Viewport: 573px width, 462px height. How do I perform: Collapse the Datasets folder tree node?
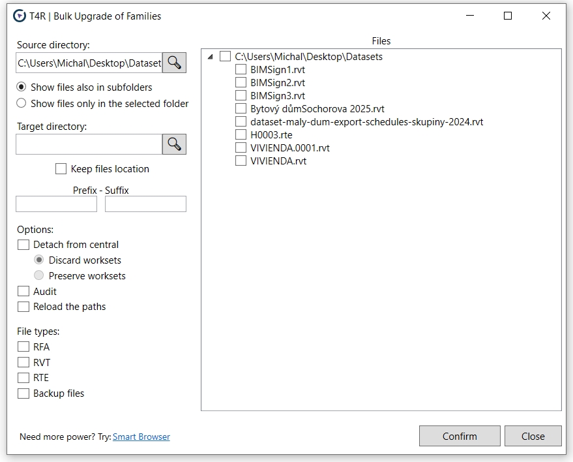coord(210,57)
